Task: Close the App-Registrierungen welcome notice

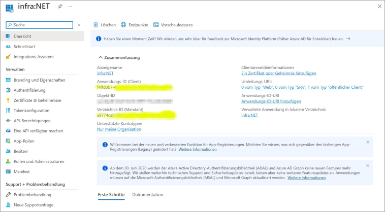Action: 368,142
